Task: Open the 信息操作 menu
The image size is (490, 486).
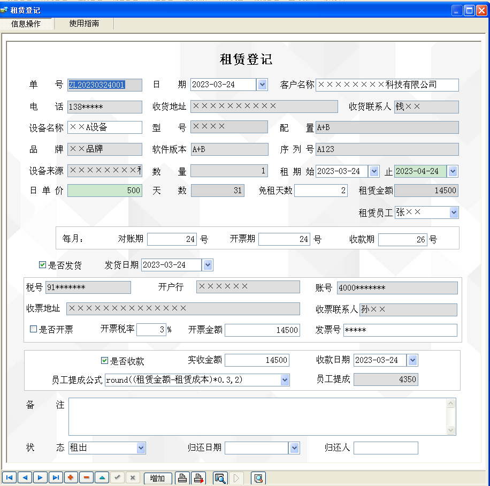Action: 26,24
